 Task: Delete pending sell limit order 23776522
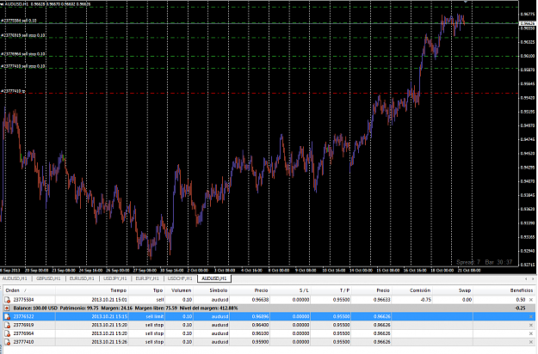coord(531,317)
